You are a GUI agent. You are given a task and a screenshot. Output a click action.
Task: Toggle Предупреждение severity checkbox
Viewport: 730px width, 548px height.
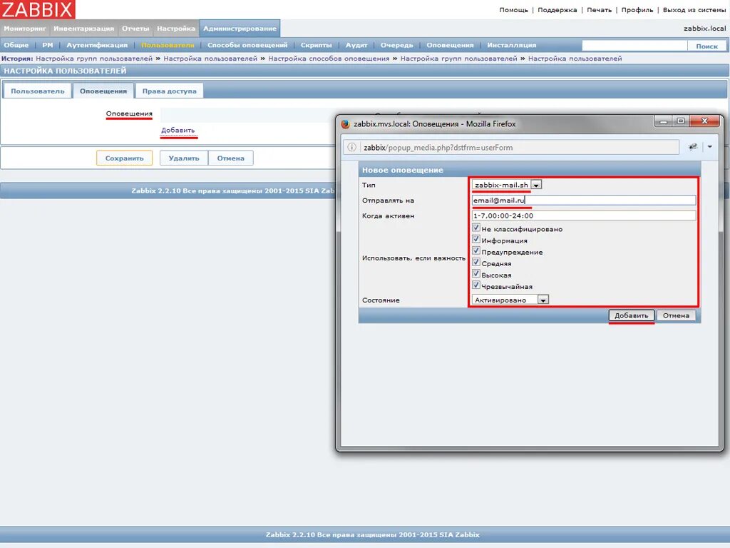(475, 250)
